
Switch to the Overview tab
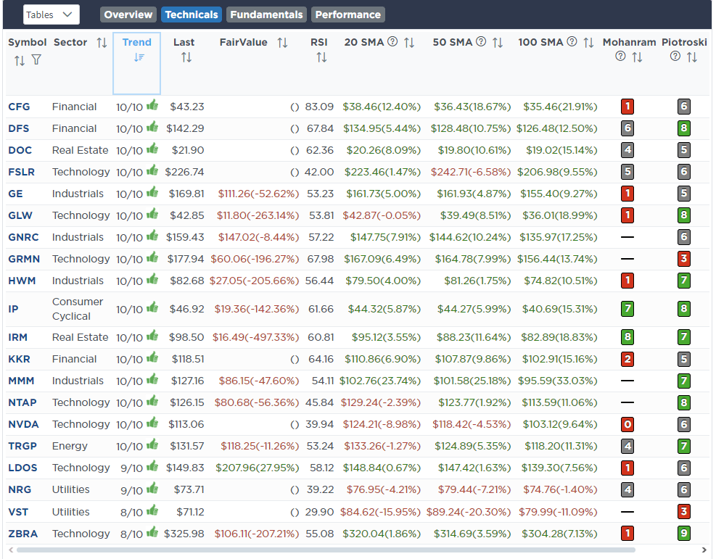click(128, 15)
